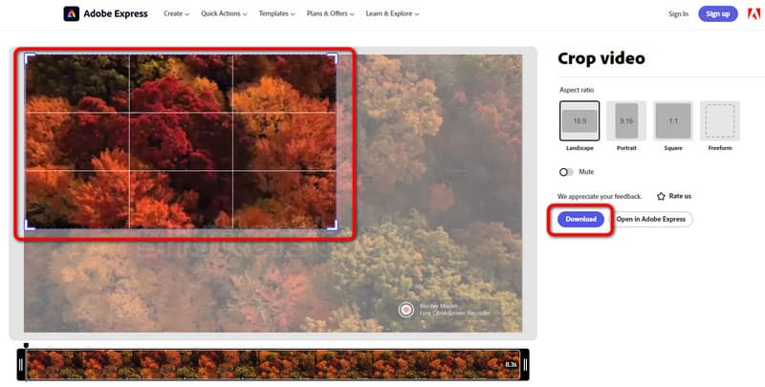Image resolution: width=765 pixels, height=387 pixels.
Task: Click the video timeline filmstrip
Action: (x=273, y=365)
